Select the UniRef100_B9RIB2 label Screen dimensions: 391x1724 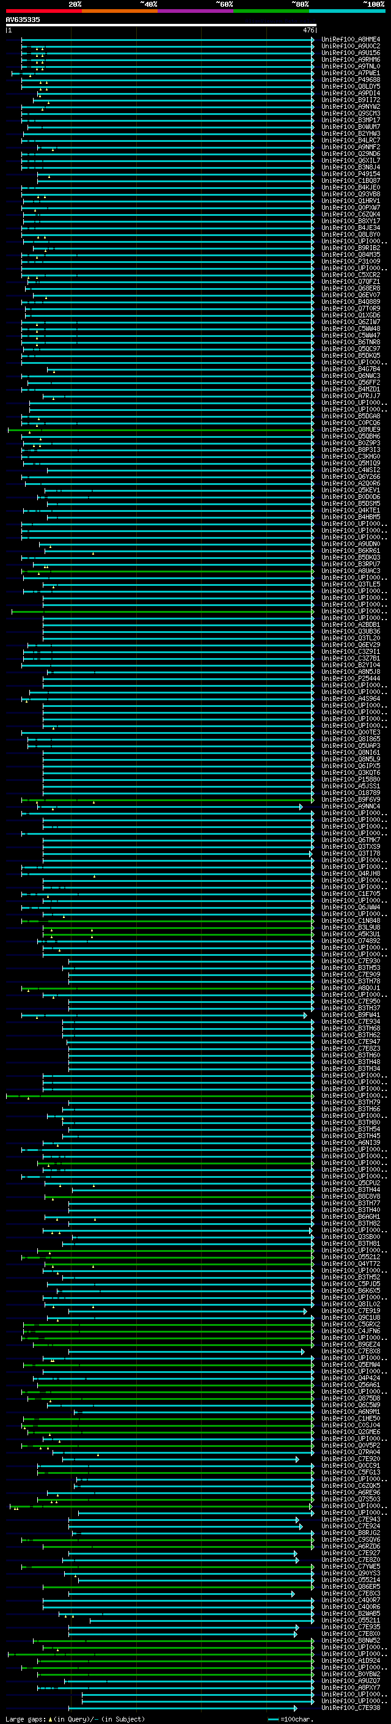(351, 248)
